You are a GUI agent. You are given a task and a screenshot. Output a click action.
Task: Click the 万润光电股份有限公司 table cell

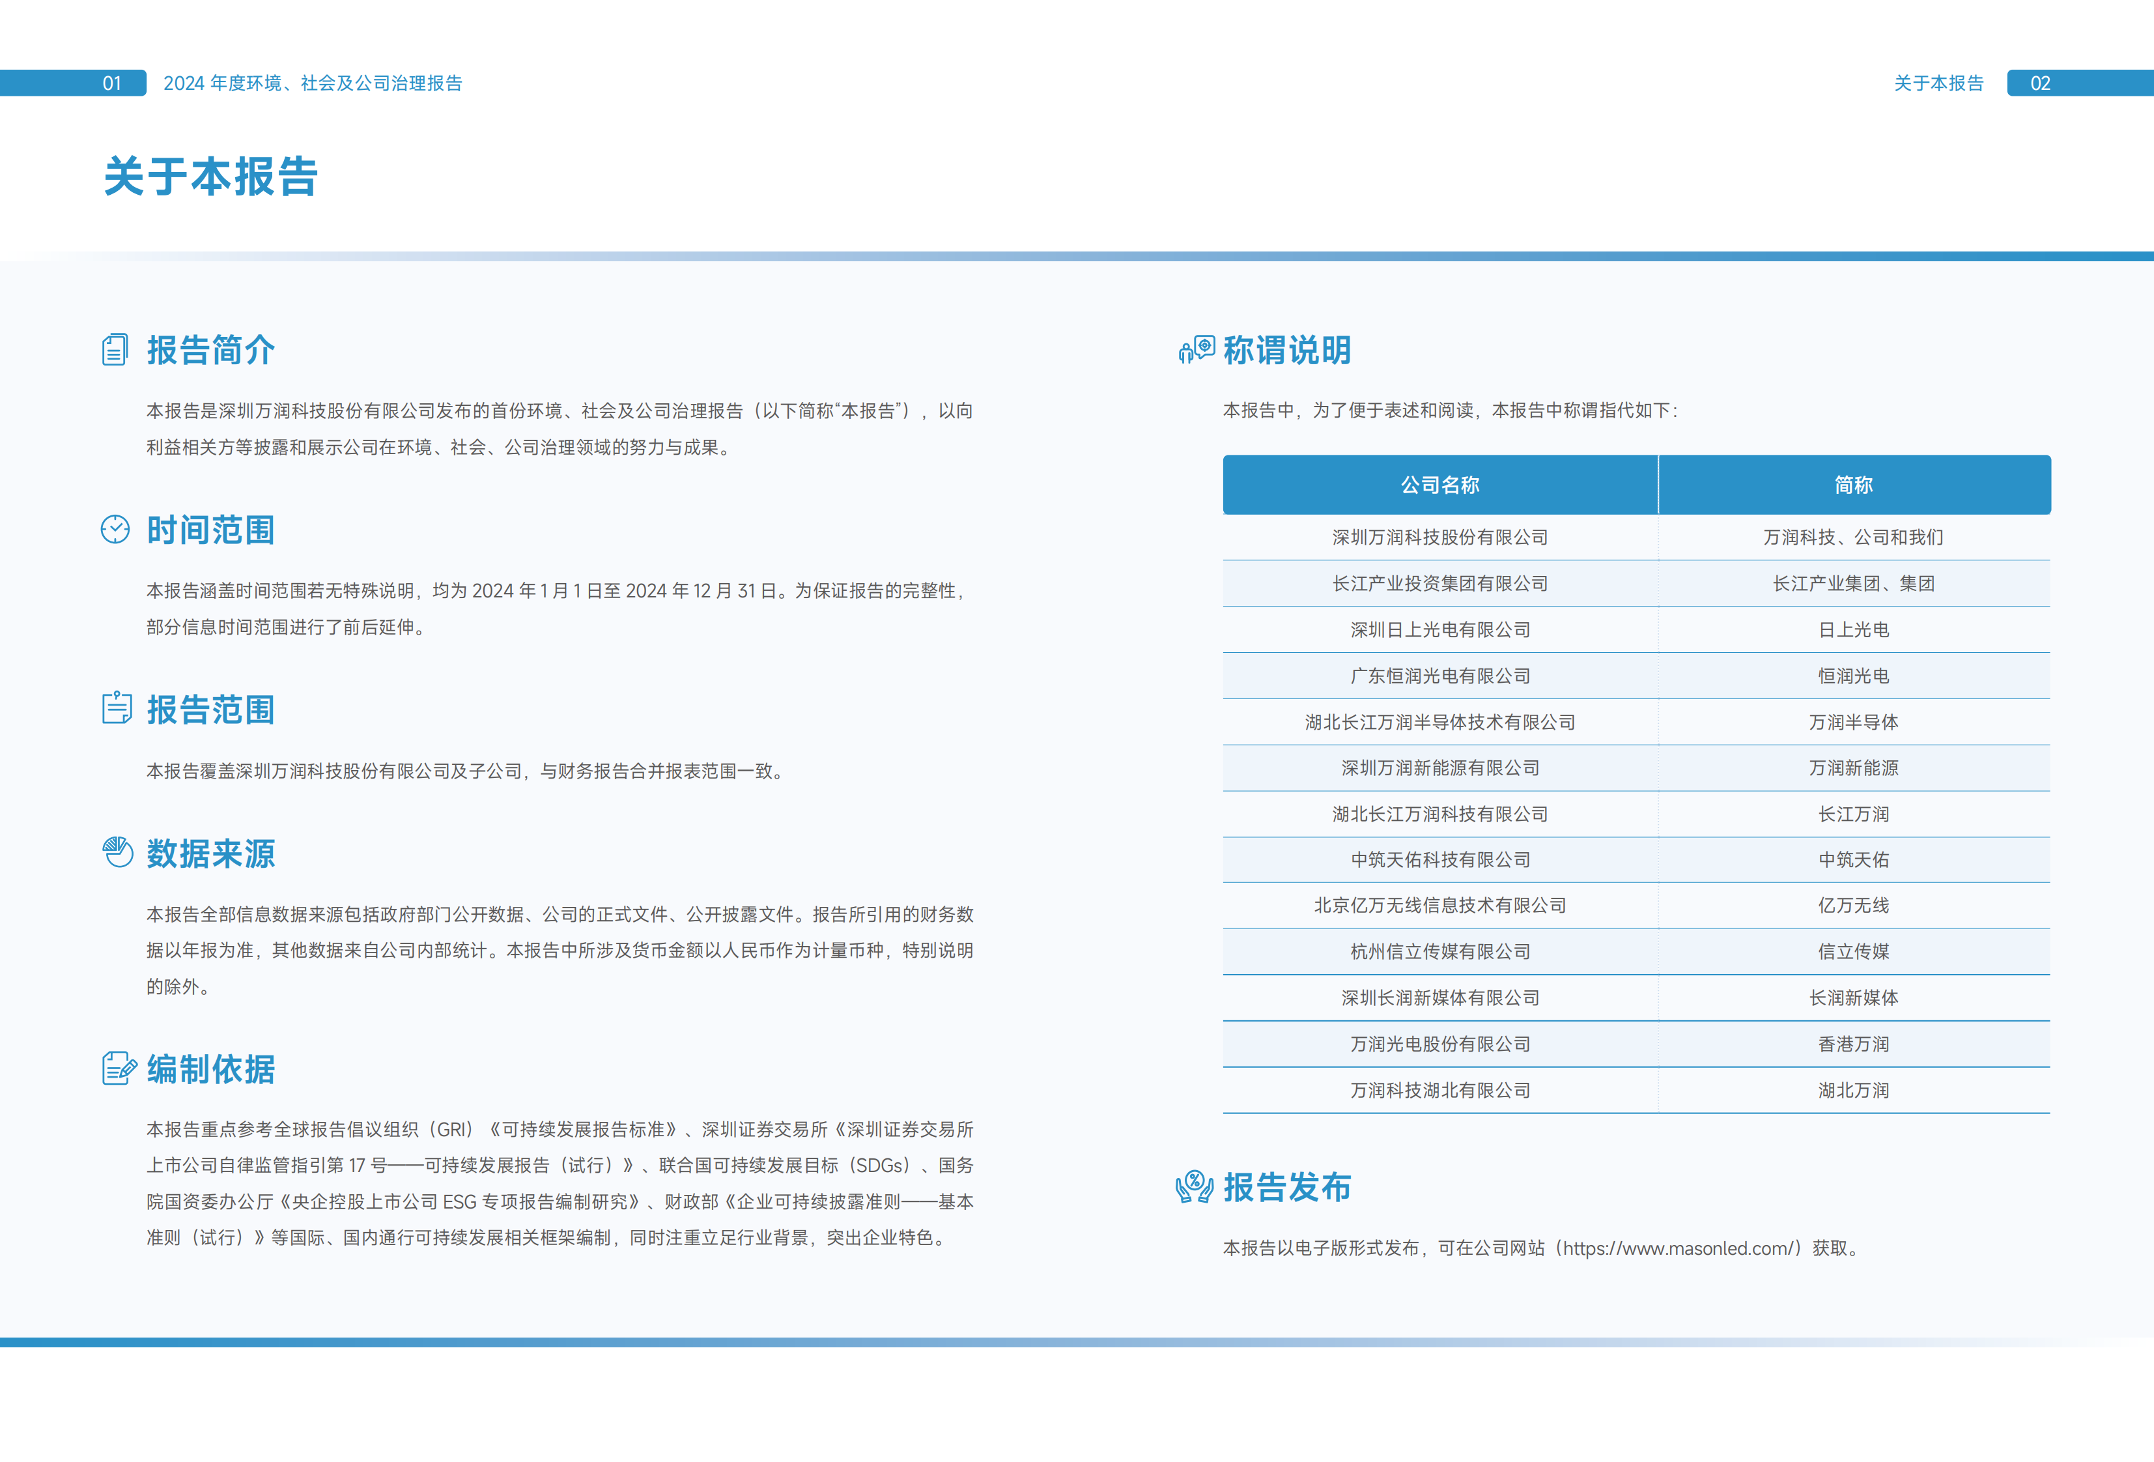coord(1439,1044)
